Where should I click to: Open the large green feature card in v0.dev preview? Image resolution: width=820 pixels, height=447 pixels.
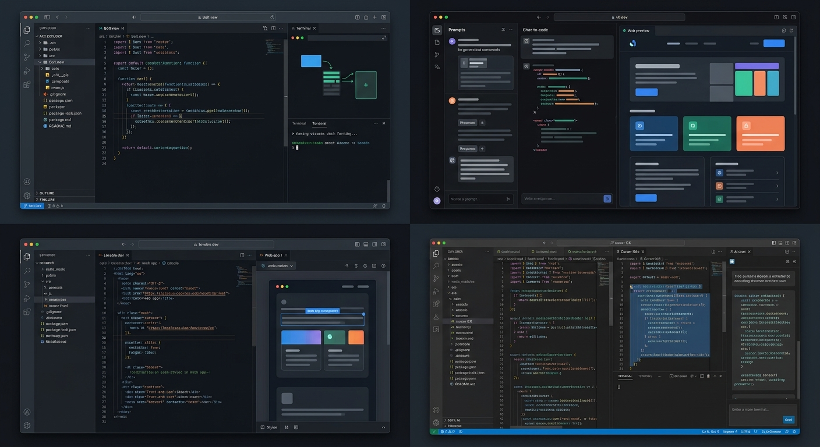coord(707,134)
